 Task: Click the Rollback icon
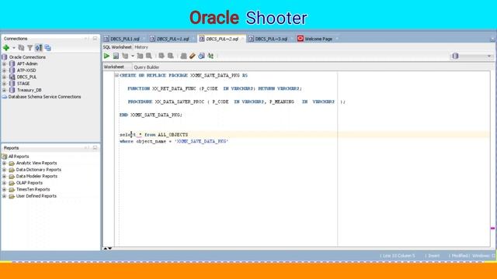point(171,56)
